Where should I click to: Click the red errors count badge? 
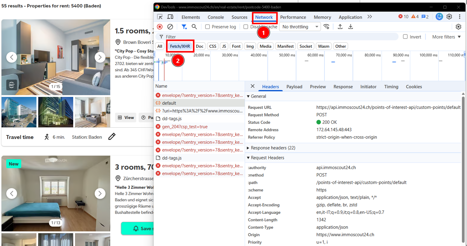[x=403, y=17]
